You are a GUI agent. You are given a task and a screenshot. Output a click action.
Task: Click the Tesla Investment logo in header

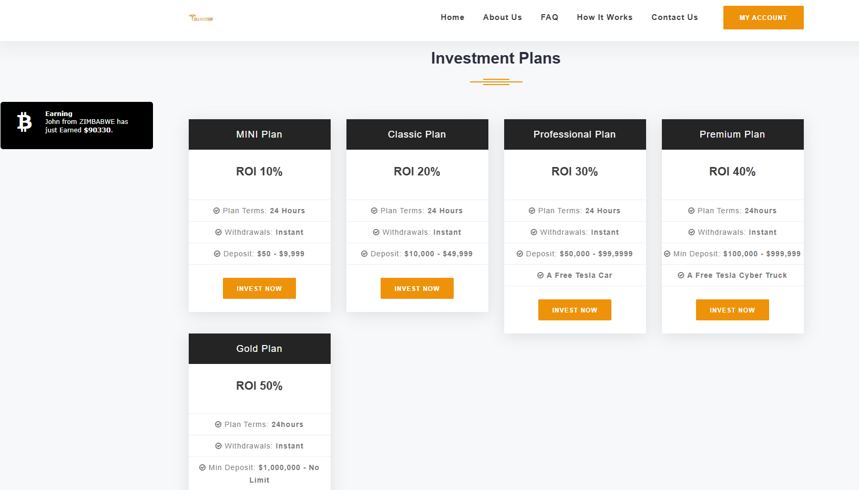201,18
